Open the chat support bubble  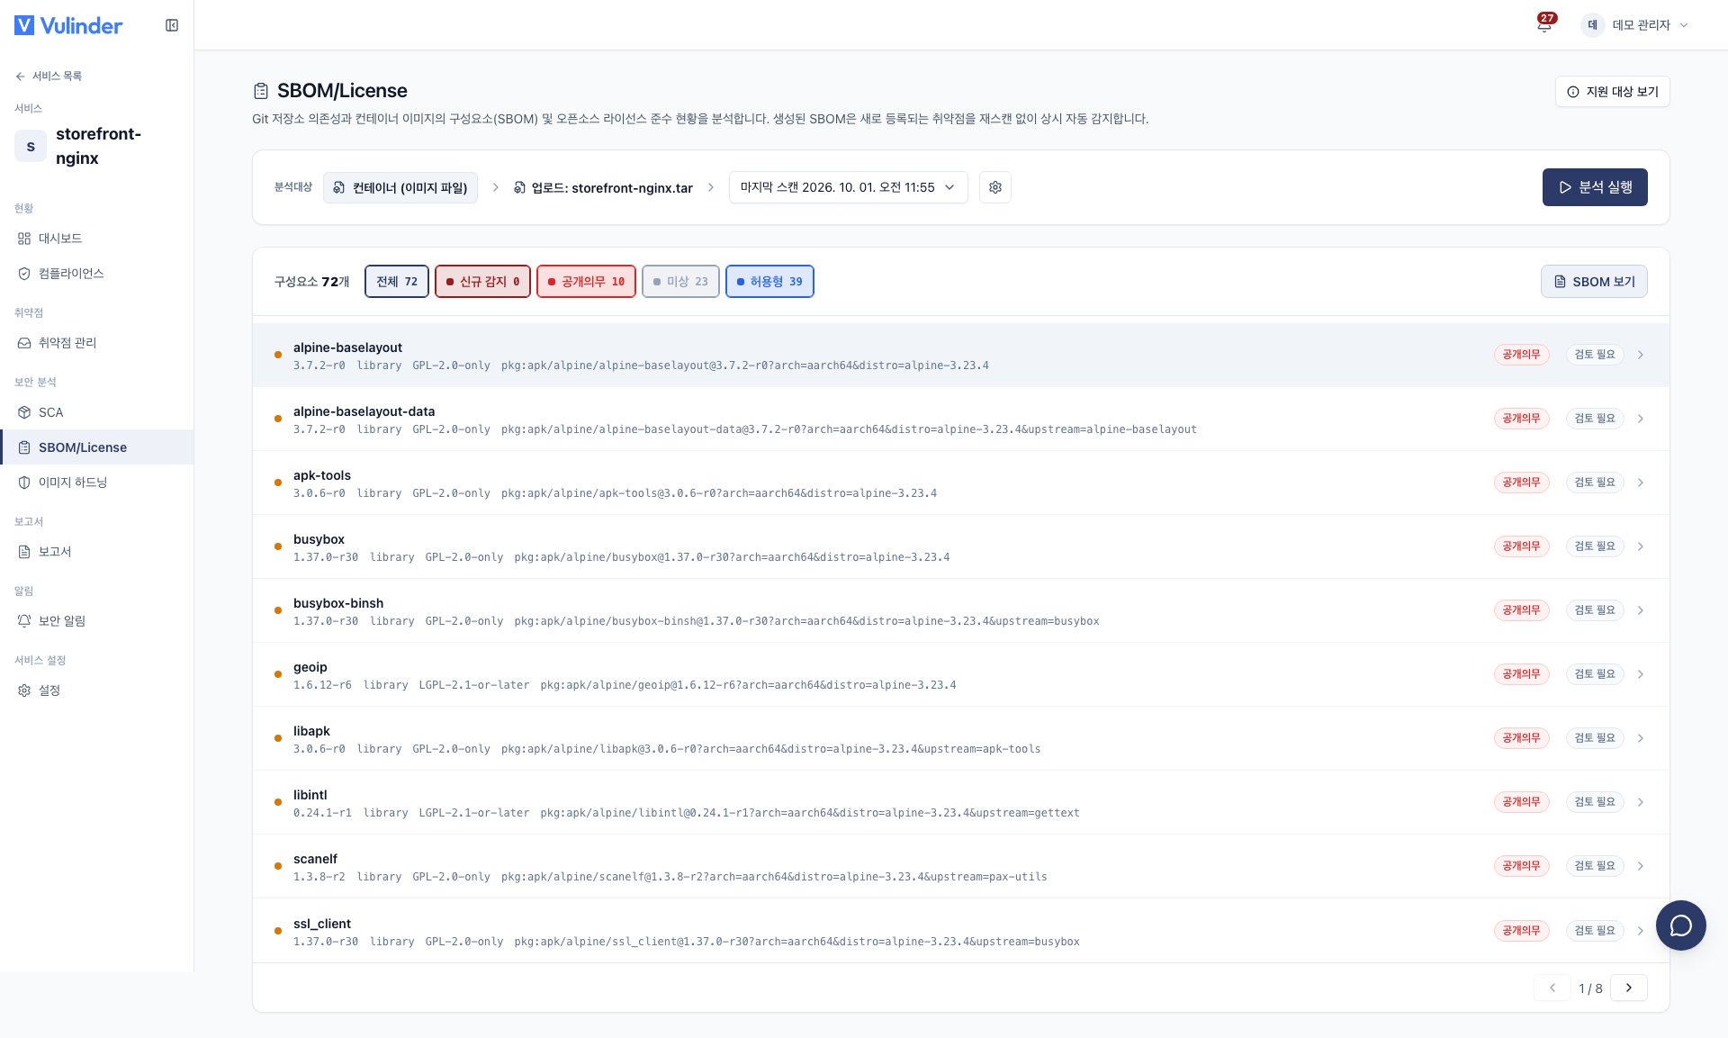point(1680,925)
